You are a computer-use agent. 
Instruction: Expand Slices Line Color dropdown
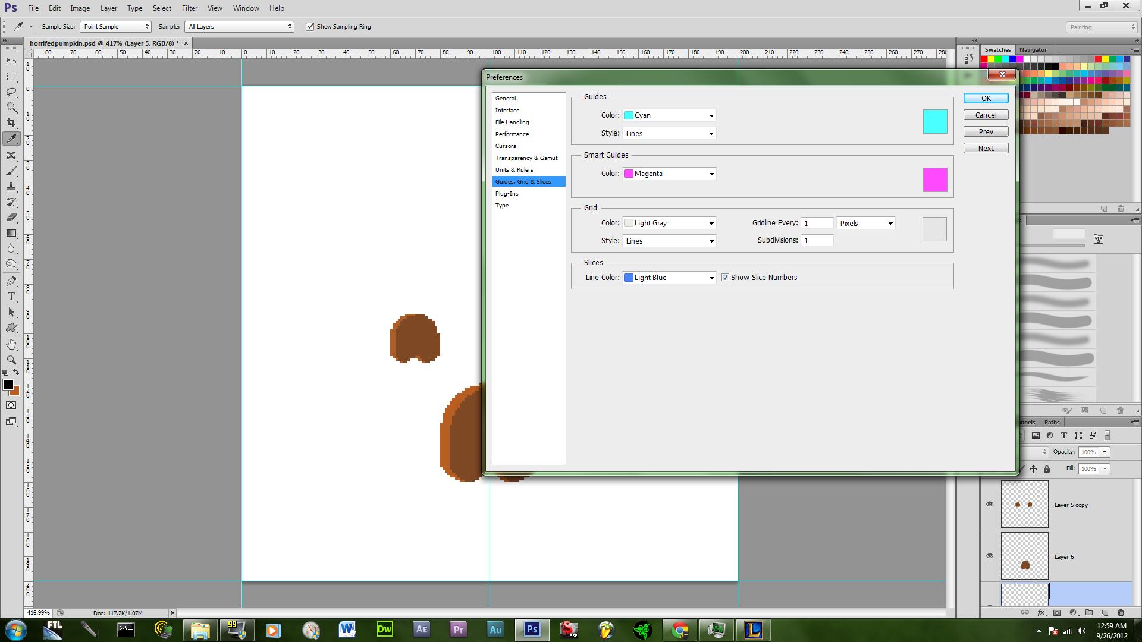click(x=710, y=276)
